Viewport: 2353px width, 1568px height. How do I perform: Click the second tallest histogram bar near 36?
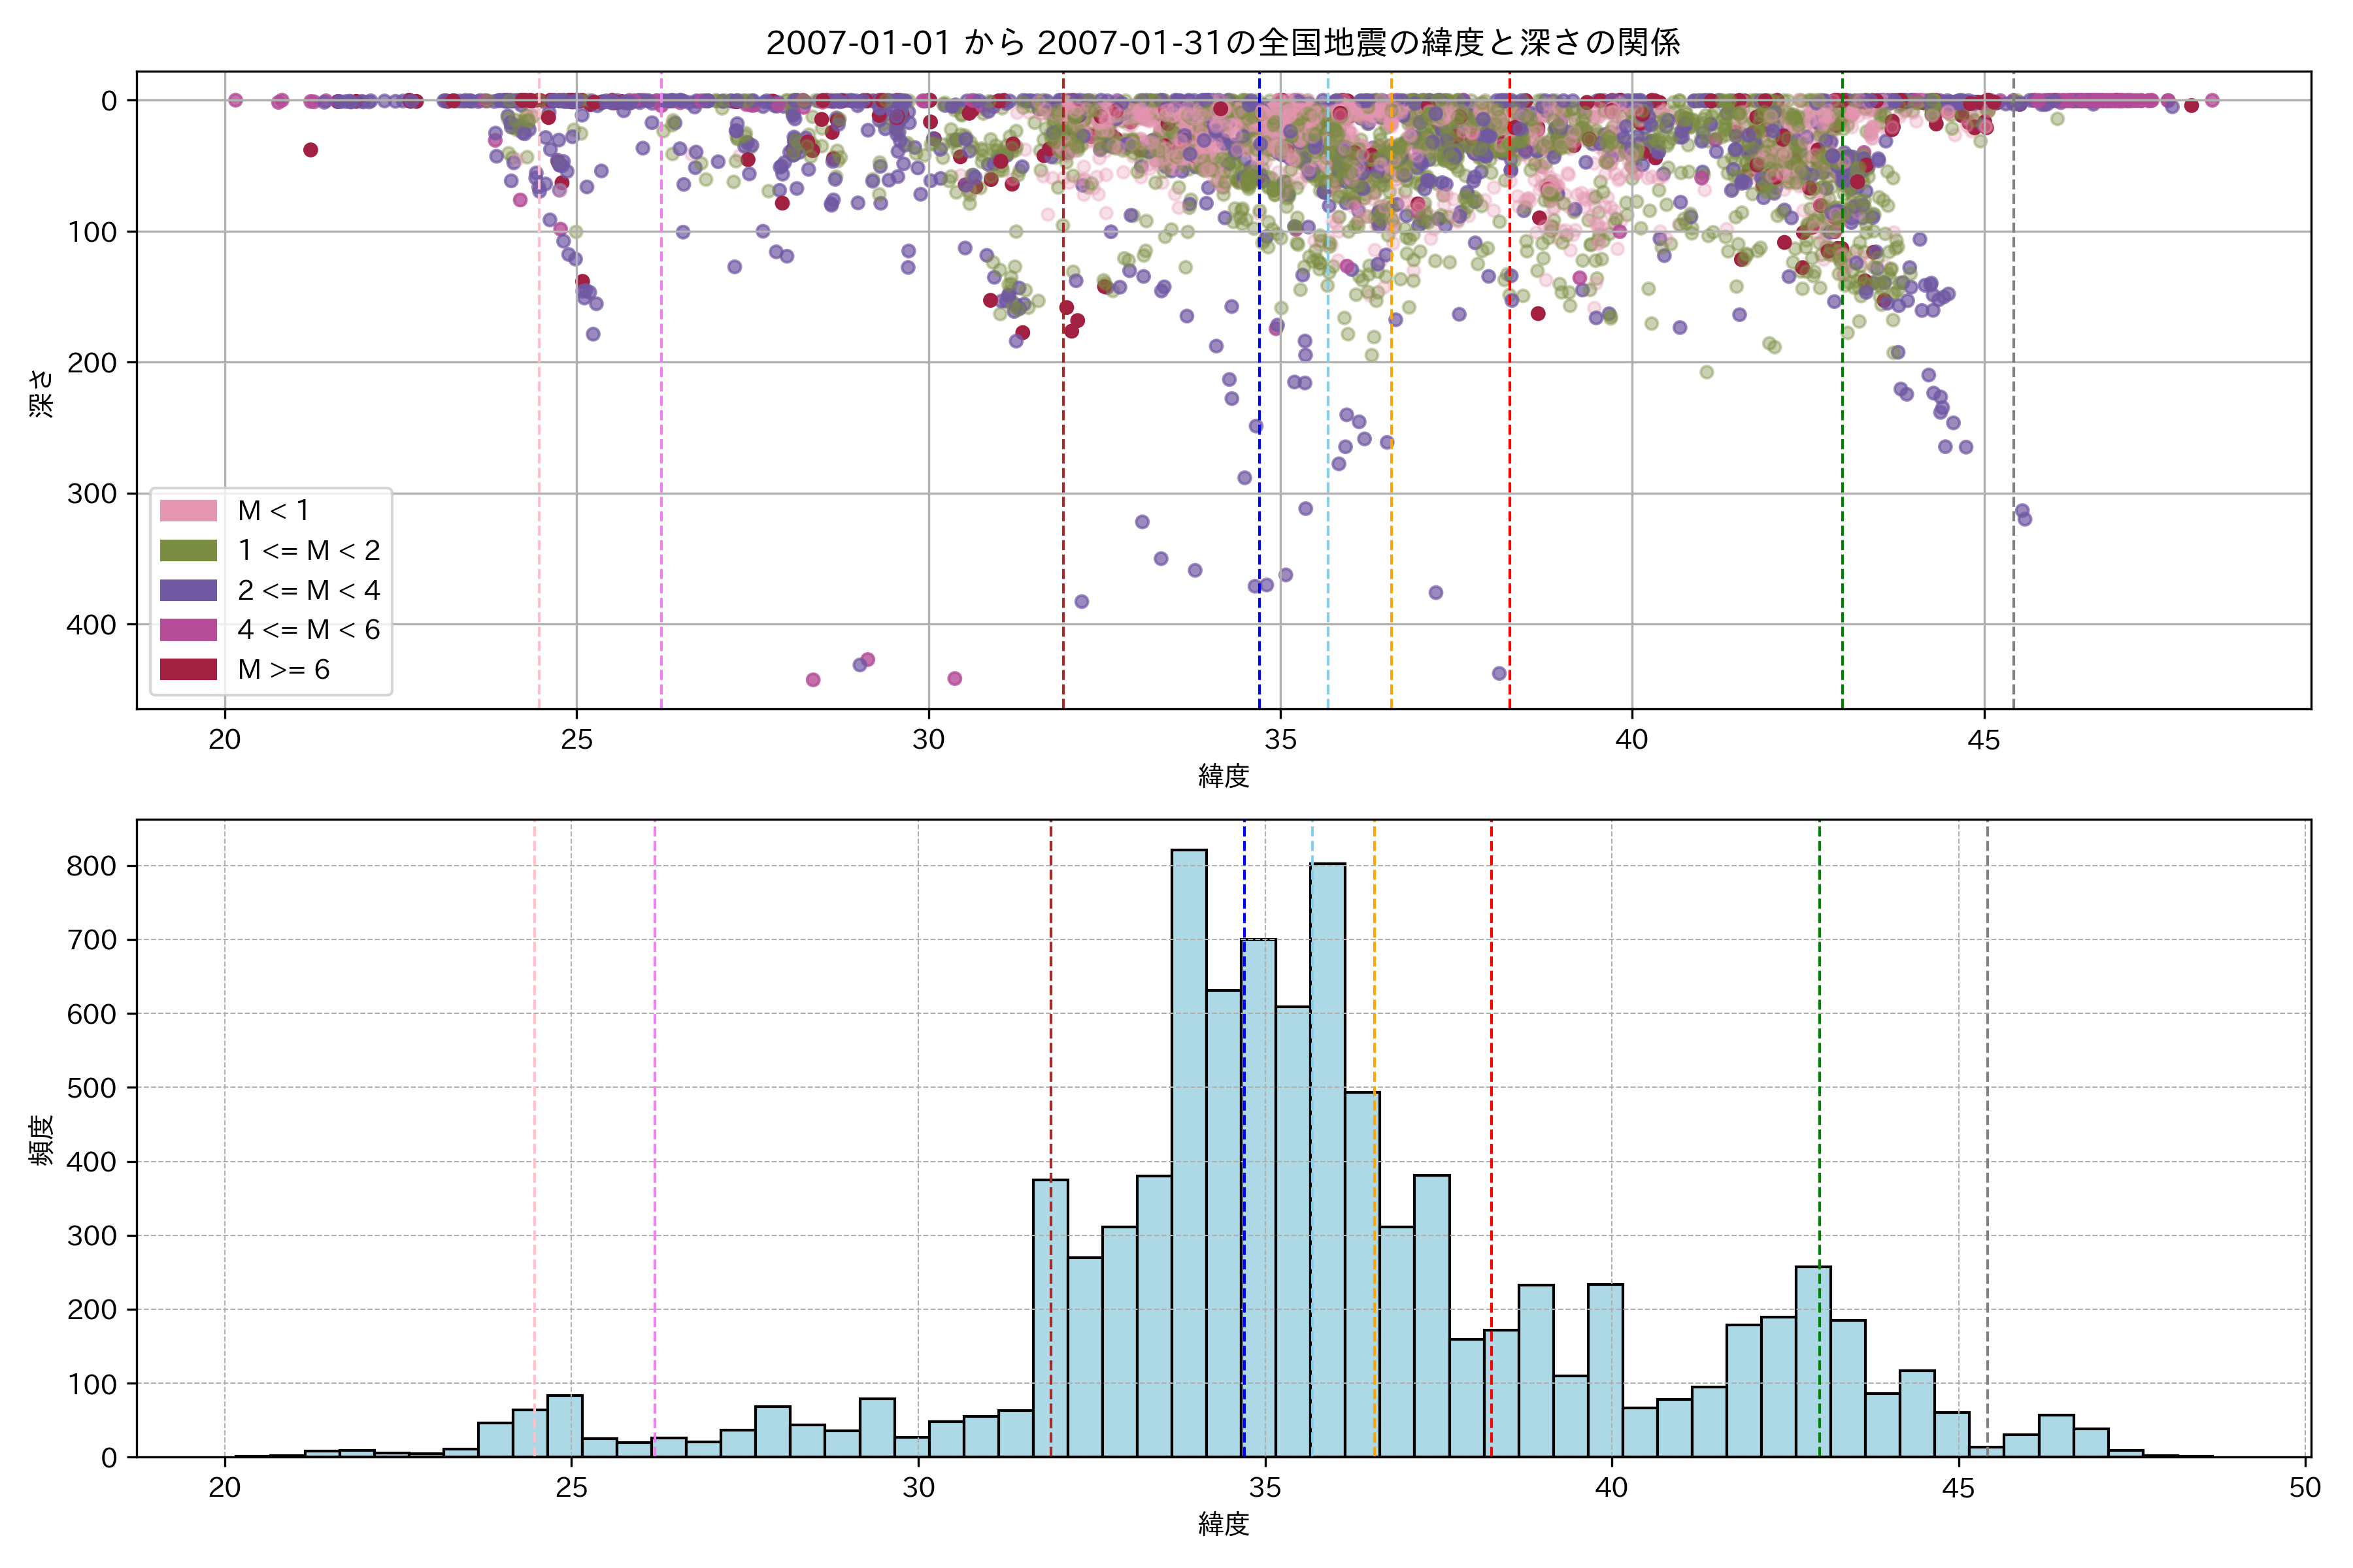1327,1160
